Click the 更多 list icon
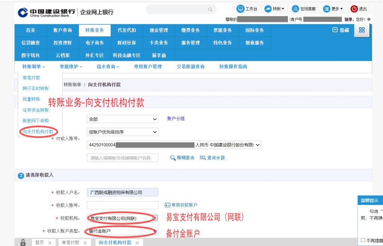The image size is (383, 246). (x=327, y=9)
